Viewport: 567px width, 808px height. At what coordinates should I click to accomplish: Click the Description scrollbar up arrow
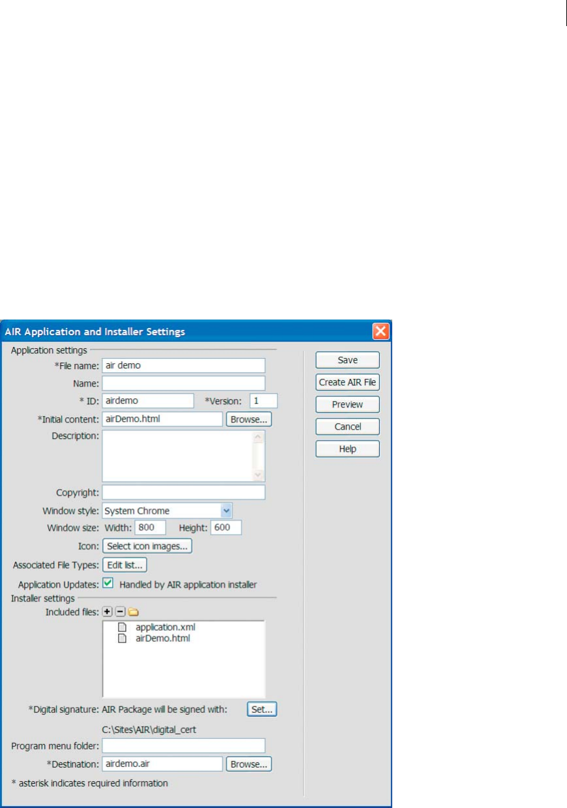tap(258, 437)
